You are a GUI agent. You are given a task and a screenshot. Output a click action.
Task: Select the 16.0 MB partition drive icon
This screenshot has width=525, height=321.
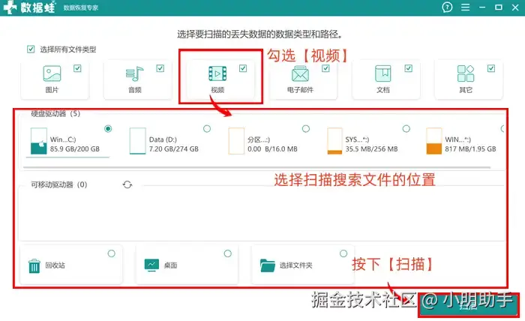point(236,141)
